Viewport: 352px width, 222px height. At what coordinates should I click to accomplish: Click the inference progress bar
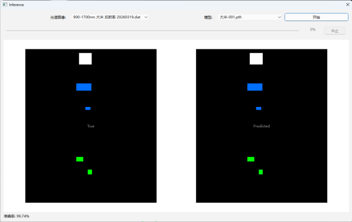153,31
